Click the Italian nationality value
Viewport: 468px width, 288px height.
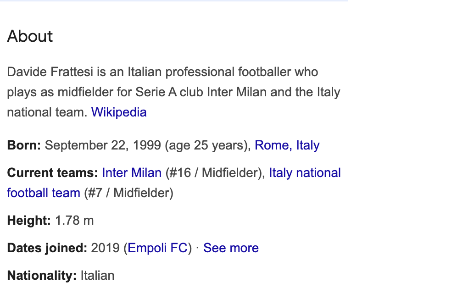point(98,276)
